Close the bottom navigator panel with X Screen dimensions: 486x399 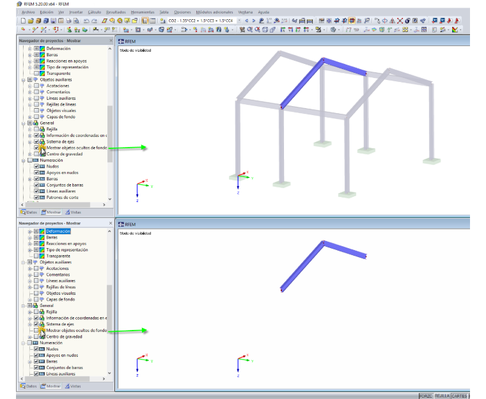(111, 223)
